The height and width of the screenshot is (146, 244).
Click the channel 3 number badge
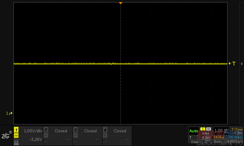point(75,130)
